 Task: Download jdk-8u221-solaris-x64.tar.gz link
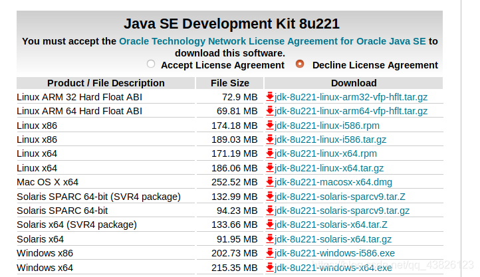click(333, 239)
